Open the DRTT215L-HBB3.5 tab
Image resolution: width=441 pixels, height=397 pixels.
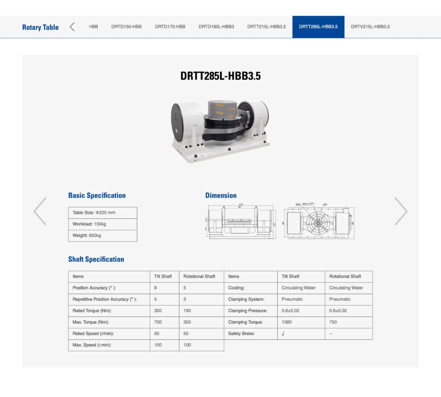[266, 27]
